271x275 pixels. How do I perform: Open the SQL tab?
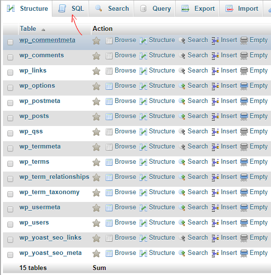(70, 8)
